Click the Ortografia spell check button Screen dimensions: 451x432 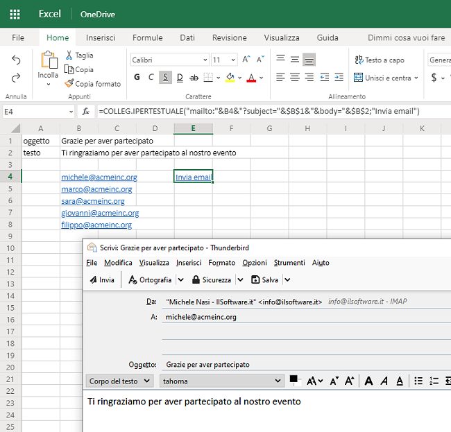(x=148, y=279)
